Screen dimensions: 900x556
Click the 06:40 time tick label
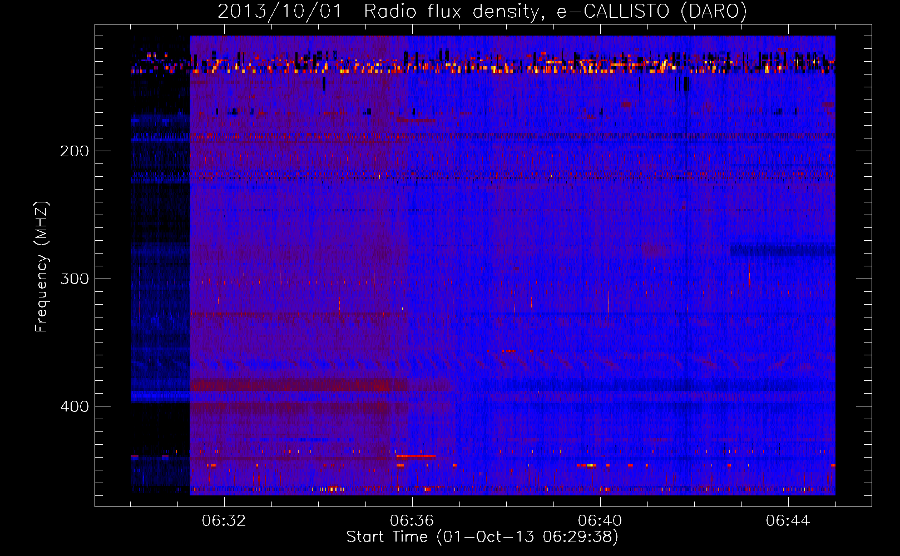[600, 521]
